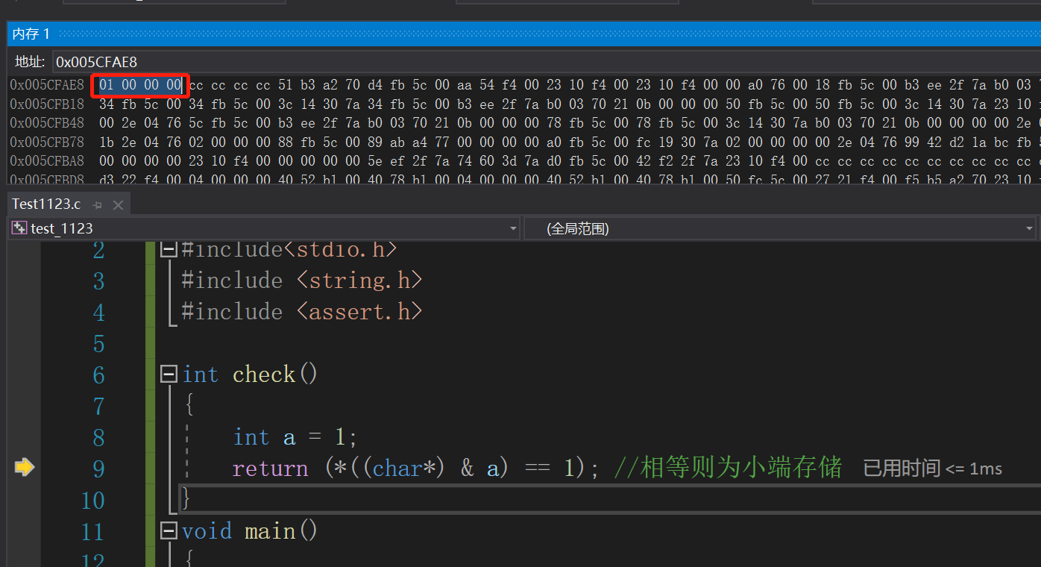Image resolution: width=1041 pixels, height=567 pixels.
Task: Click the return keyword on line 9
Action: (x=270, y=469)
